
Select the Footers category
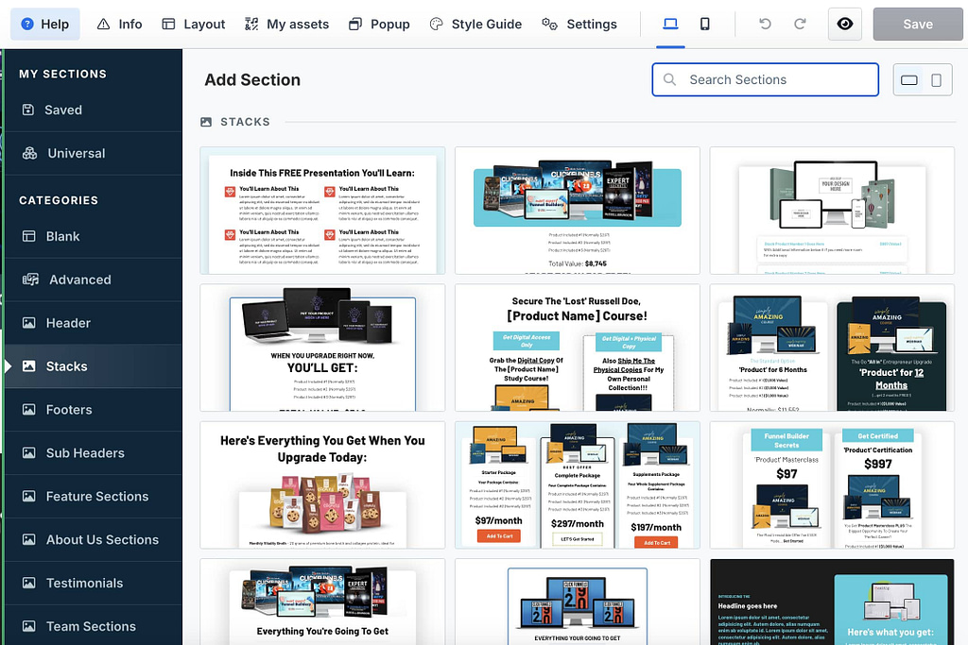coord(94,410)
